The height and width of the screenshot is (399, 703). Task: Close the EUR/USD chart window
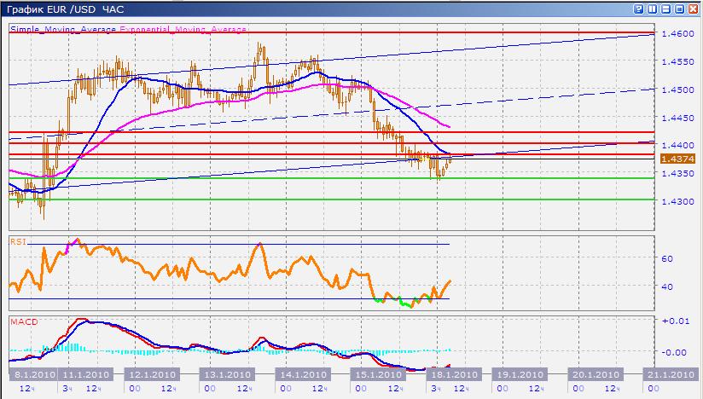694,9
